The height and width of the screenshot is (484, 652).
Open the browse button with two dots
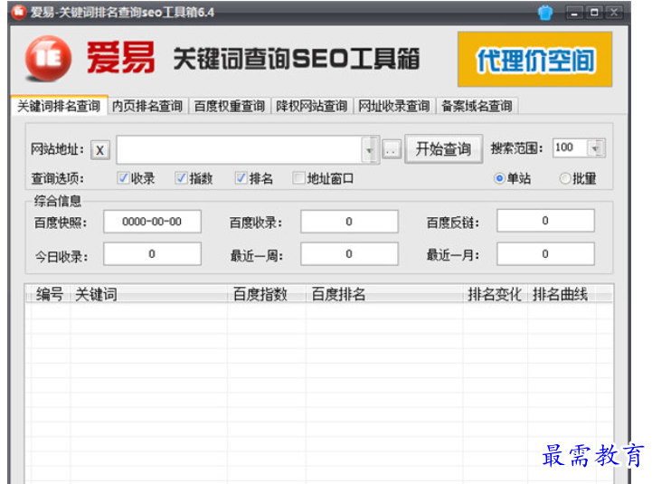pyautogui.click(x=391, y=149)
